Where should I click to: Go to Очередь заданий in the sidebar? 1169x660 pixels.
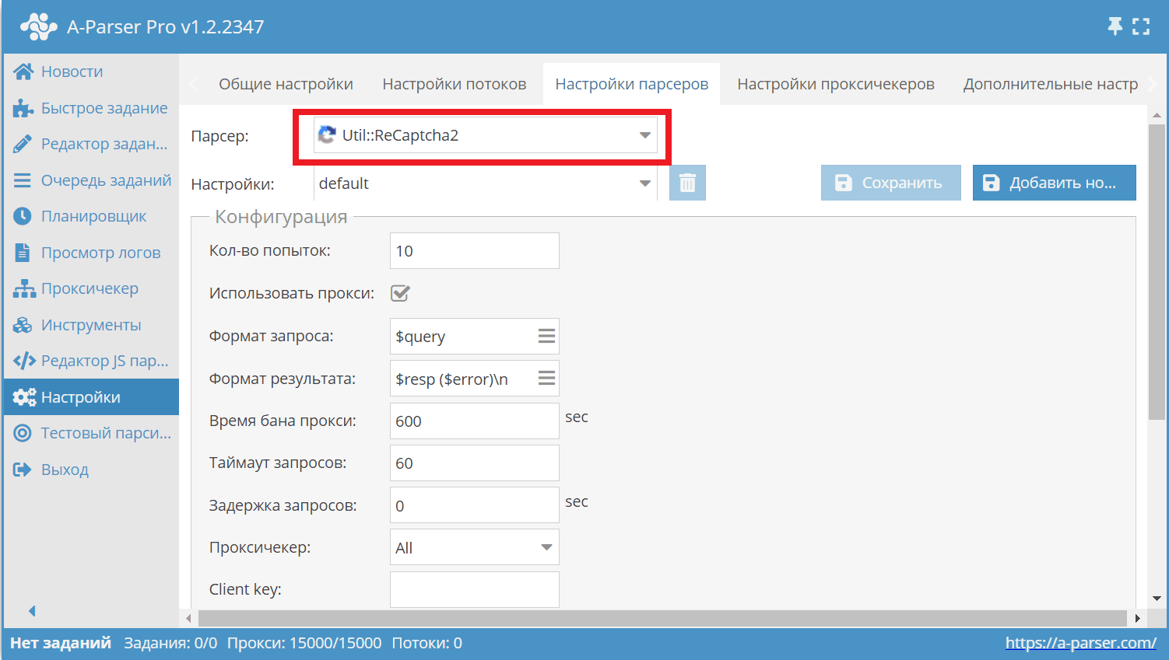click(x=91, y=180)
